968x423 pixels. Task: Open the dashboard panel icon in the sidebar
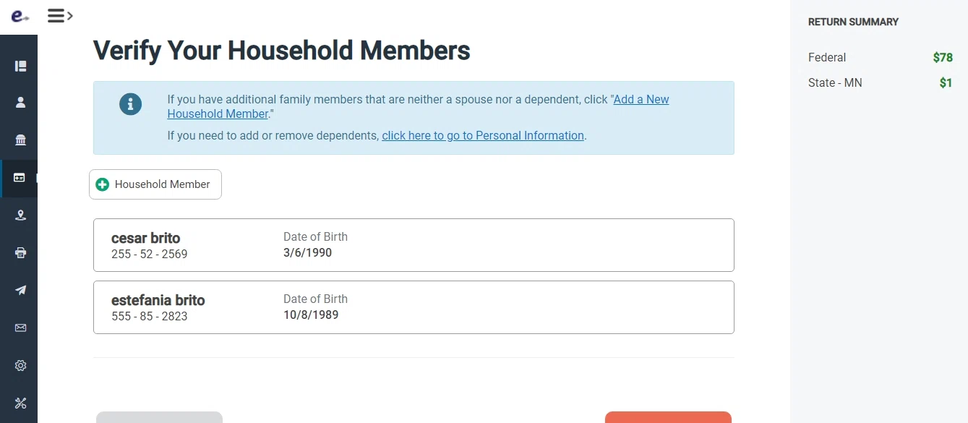[x=20, y=66]
